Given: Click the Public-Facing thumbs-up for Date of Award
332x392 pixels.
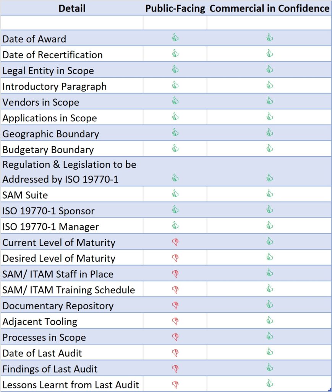Looking at the screenshot, I should tap(175, 38).
